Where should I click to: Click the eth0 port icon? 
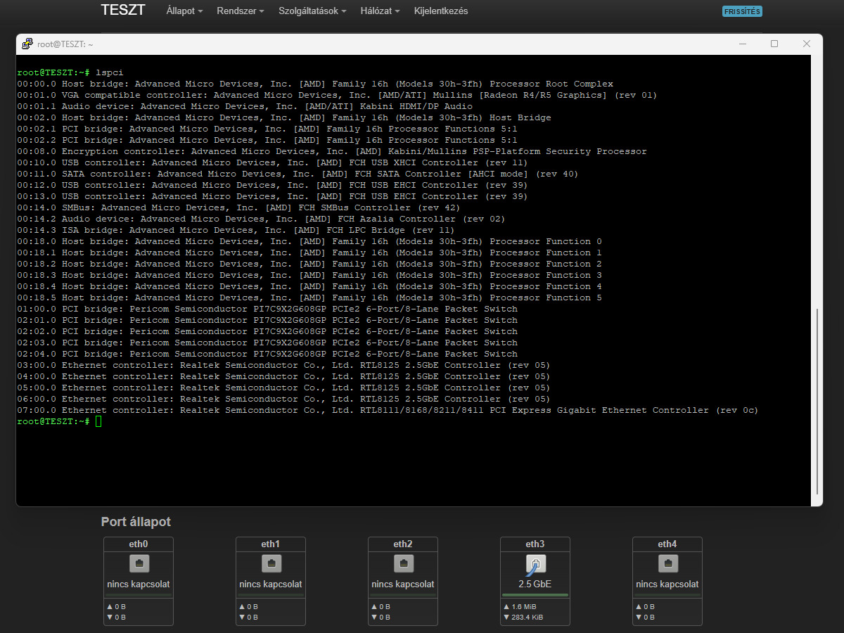[x=139, y=563]
